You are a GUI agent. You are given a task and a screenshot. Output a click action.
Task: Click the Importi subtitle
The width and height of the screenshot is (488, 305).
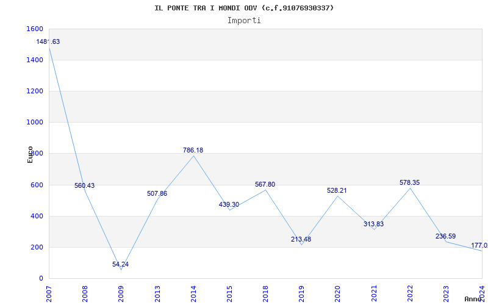point(244,21)
